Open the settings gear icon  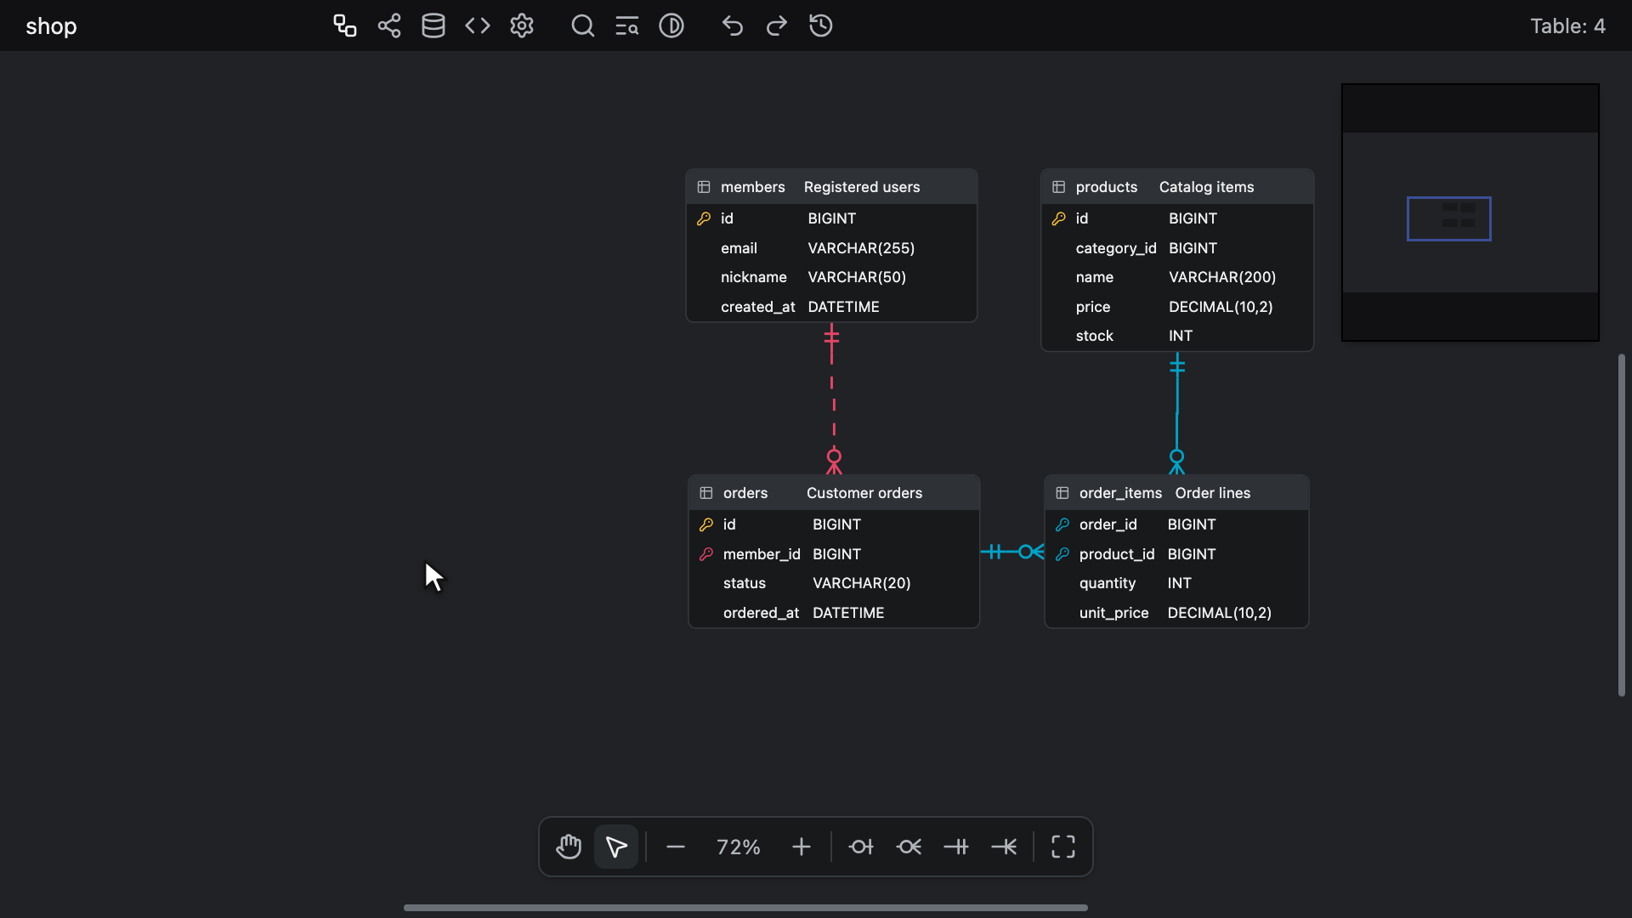522,25
